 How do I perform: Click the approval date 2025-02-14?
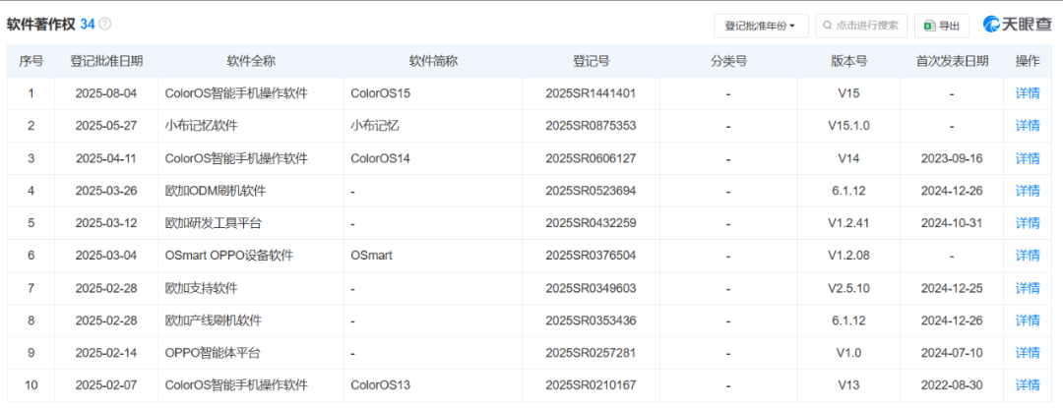tap(106, 353)
